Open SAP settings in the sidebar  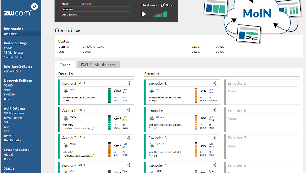click(6, 127)
